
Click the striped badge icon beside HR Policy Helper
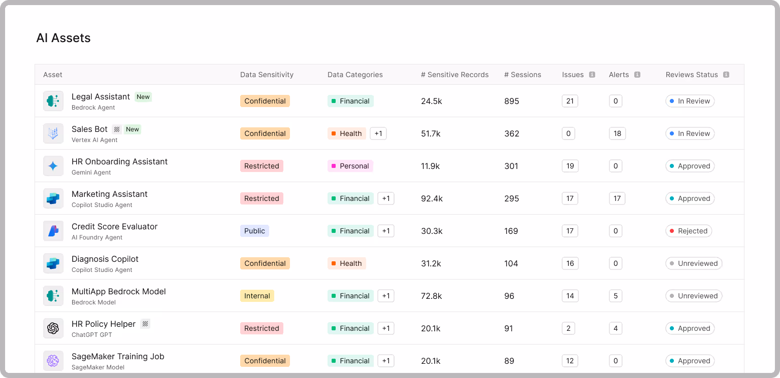(145, 324)
